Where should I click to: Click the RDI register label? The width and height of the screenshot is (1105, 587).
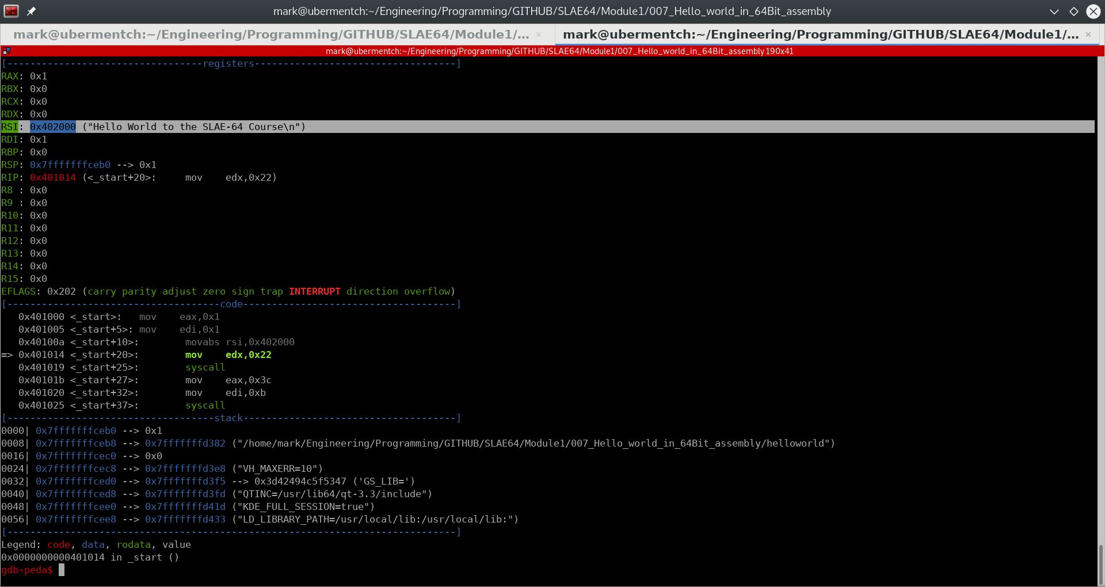click(x=10, y=139)
